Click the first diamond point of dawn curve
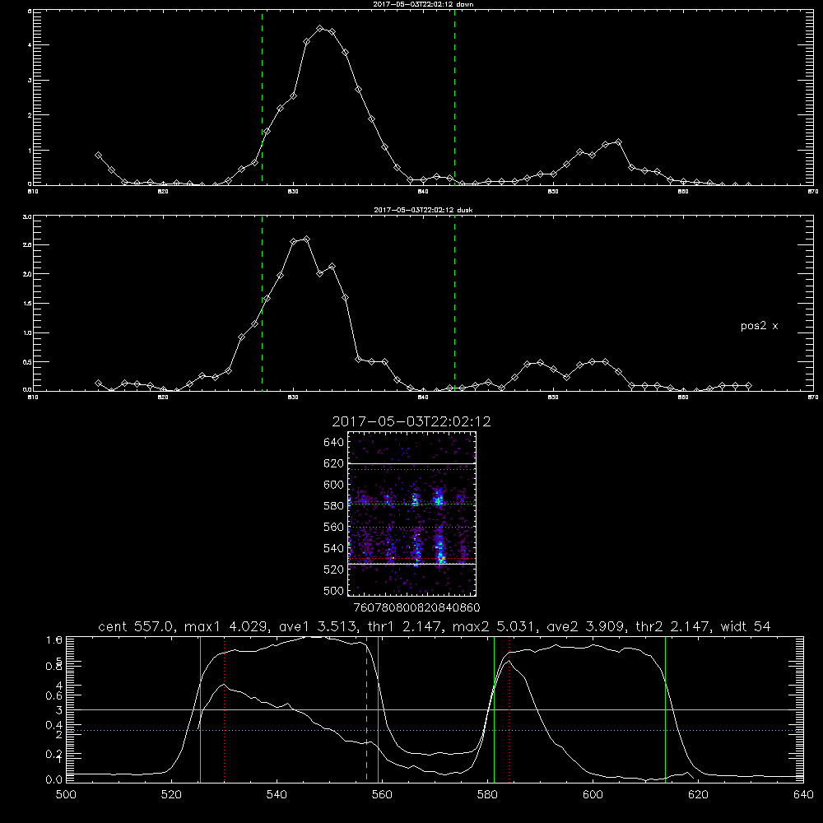This screenshot has width=823, height=823. [98, 156]
